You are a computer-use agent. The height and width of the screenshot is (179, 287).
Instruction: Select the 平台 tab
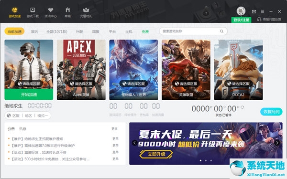click(x=112, y=32)
